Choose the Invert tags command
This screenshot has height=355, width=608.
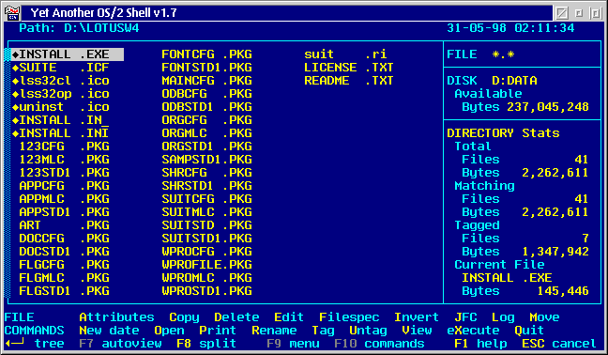point(417,317)
